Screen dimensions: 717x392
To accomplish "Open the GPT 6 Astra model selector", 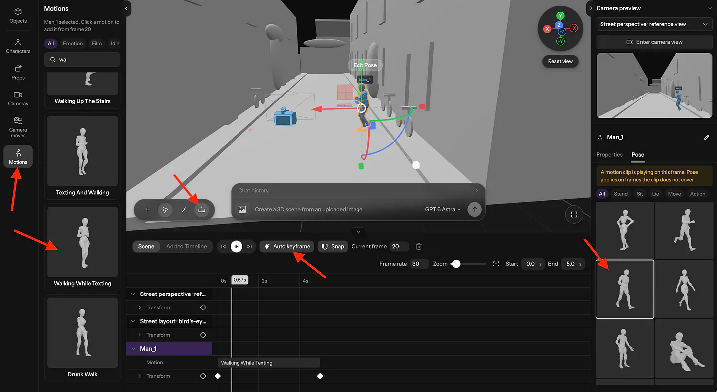I will (443, 210).
